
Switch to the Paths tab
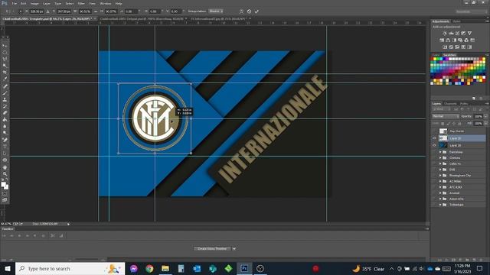tap(464, 104)
